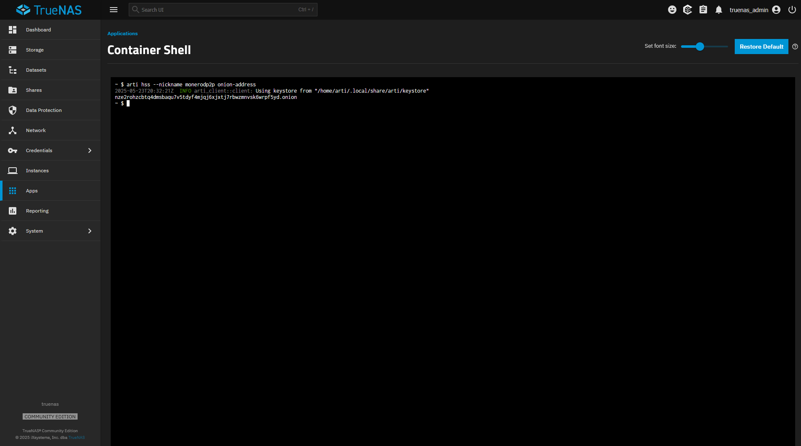The image size is (801, 446).
Task: Open alerts with the bell icon
Action: 719,9
